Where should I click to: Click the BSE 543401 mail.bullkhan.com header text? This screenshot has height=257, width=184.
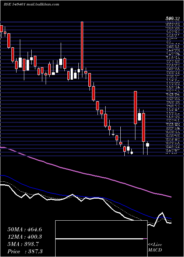[x=31, y=4]
